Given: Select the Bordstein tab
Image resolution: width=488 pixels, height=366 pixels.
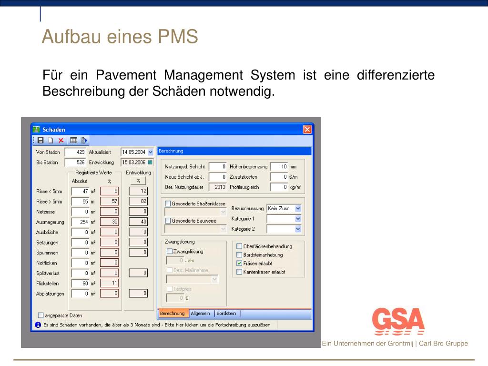Looking at the screenshot, I should (226, 314).
